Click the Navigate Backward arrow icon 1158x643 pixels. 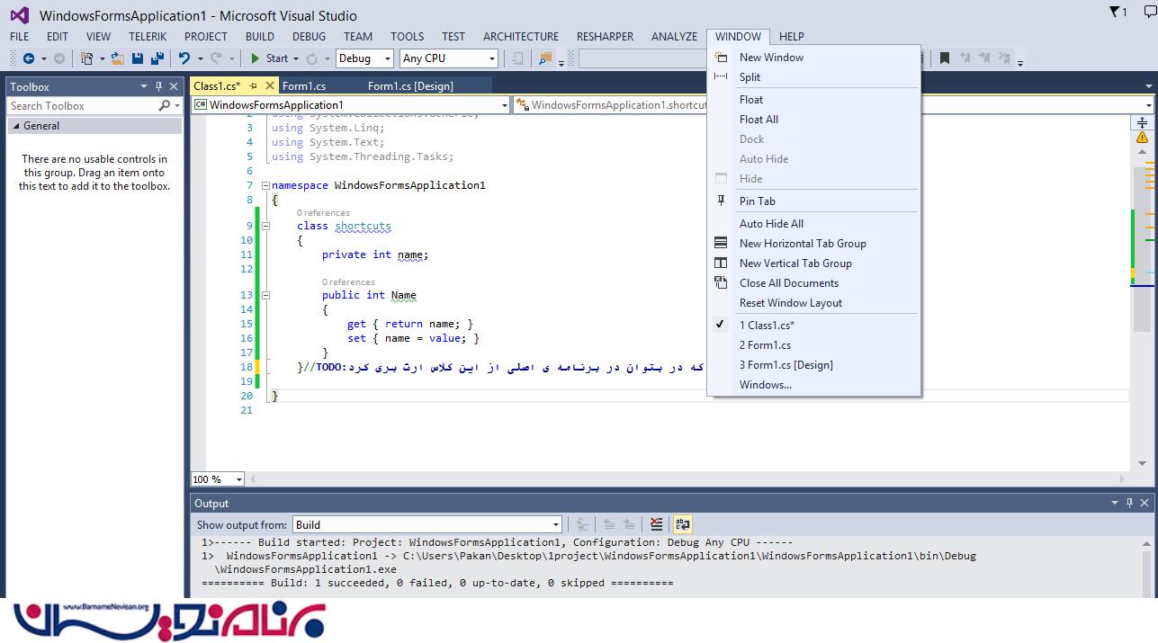(29, 58)
